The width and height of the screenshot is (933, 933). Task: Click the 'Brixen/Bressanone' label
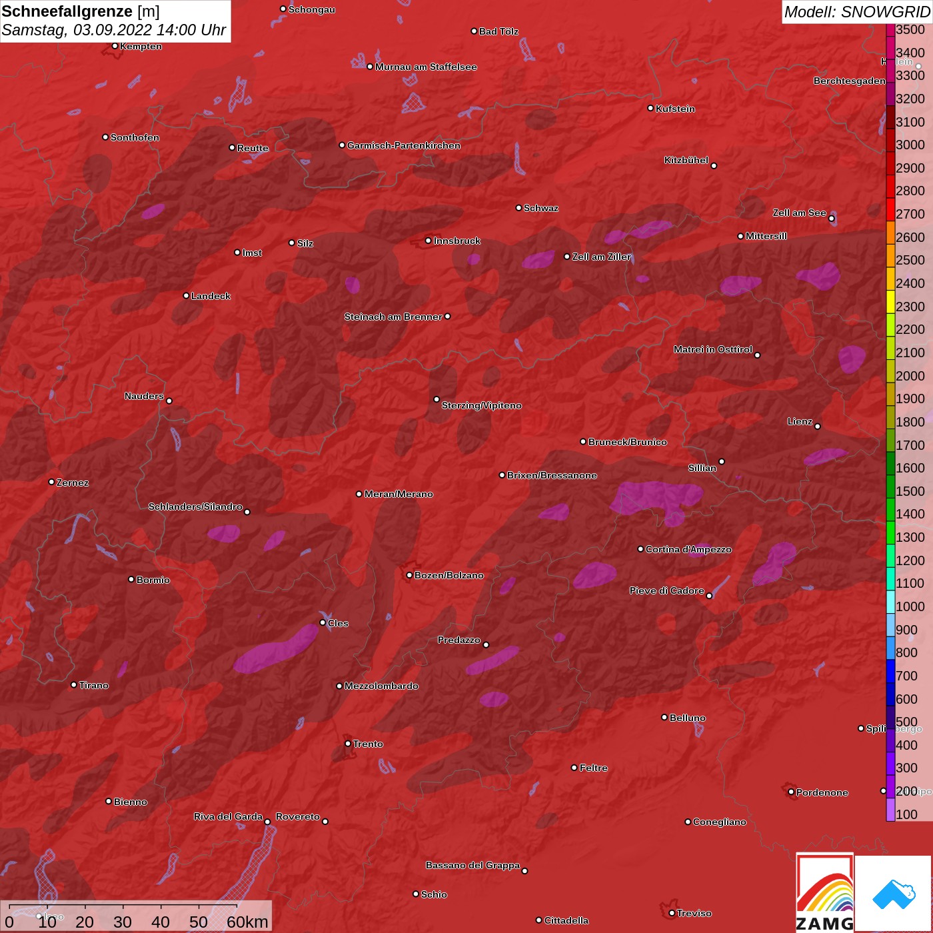pos(552,475)
